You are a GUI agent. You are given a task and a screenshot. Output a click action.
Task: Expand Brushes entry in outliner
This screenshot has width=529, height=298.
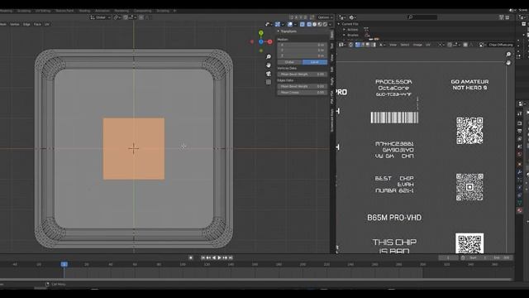[345, 35]
